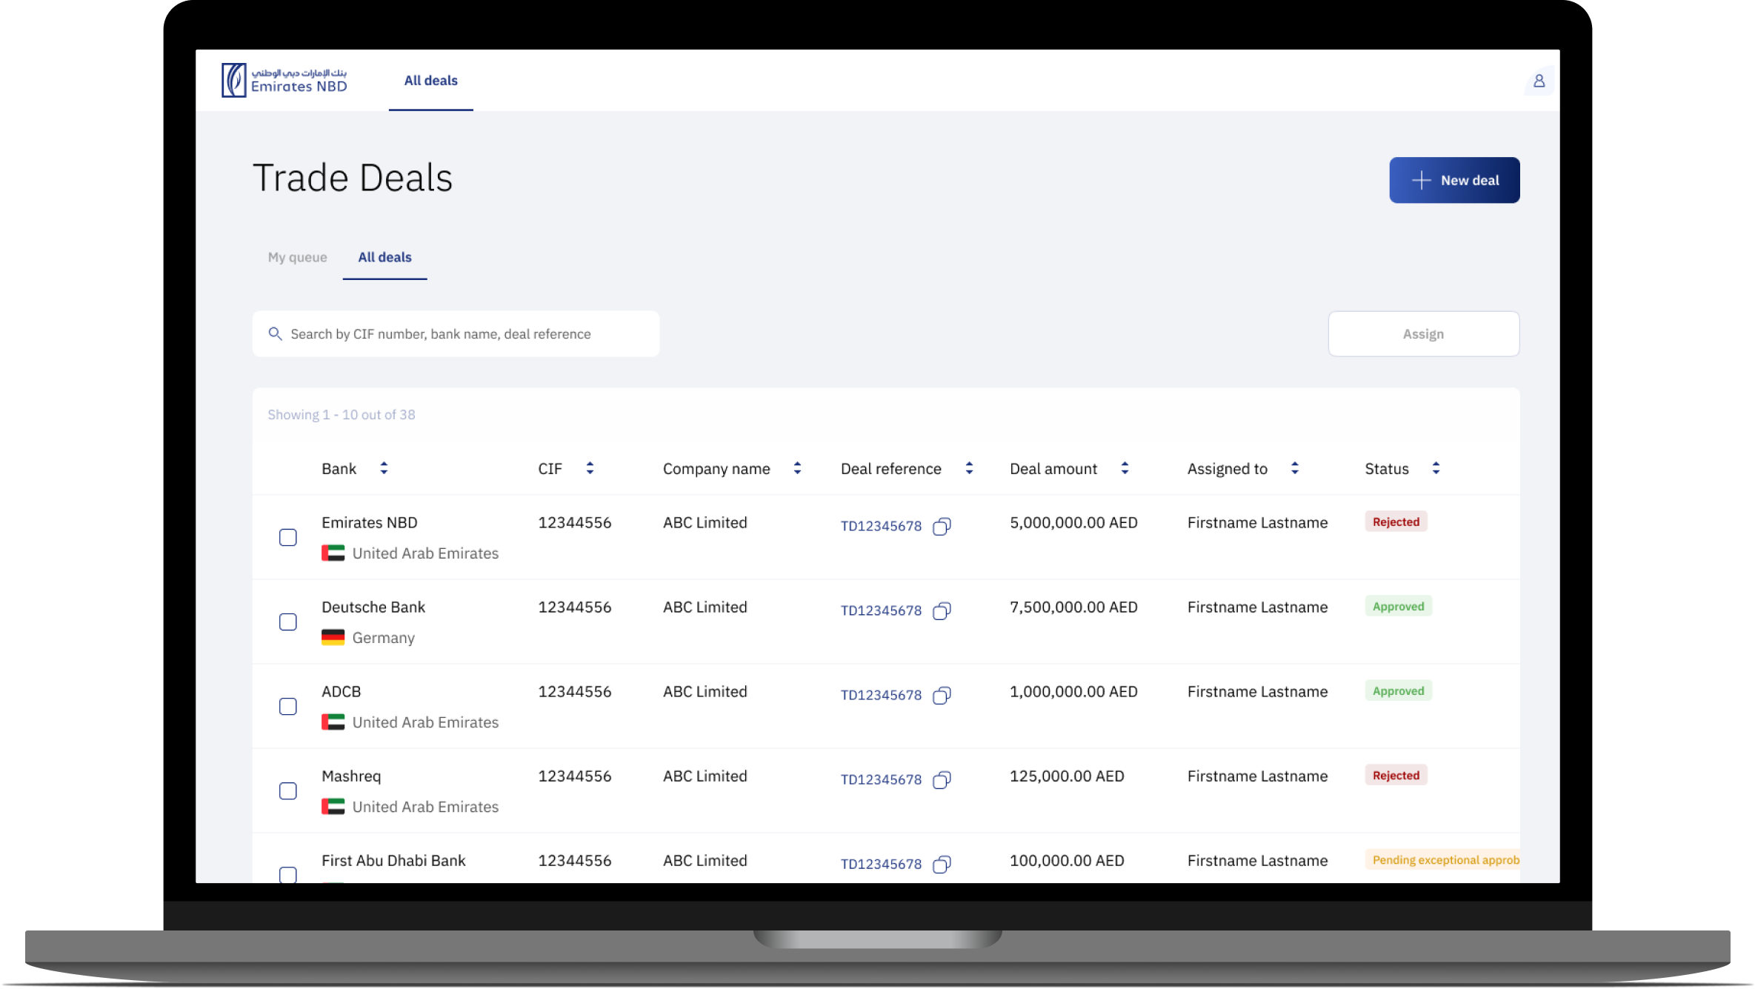Sort table by Bank column arrows
This screenshot has height=989, width=1755.
pyautogui.click(x=384, y=468)
